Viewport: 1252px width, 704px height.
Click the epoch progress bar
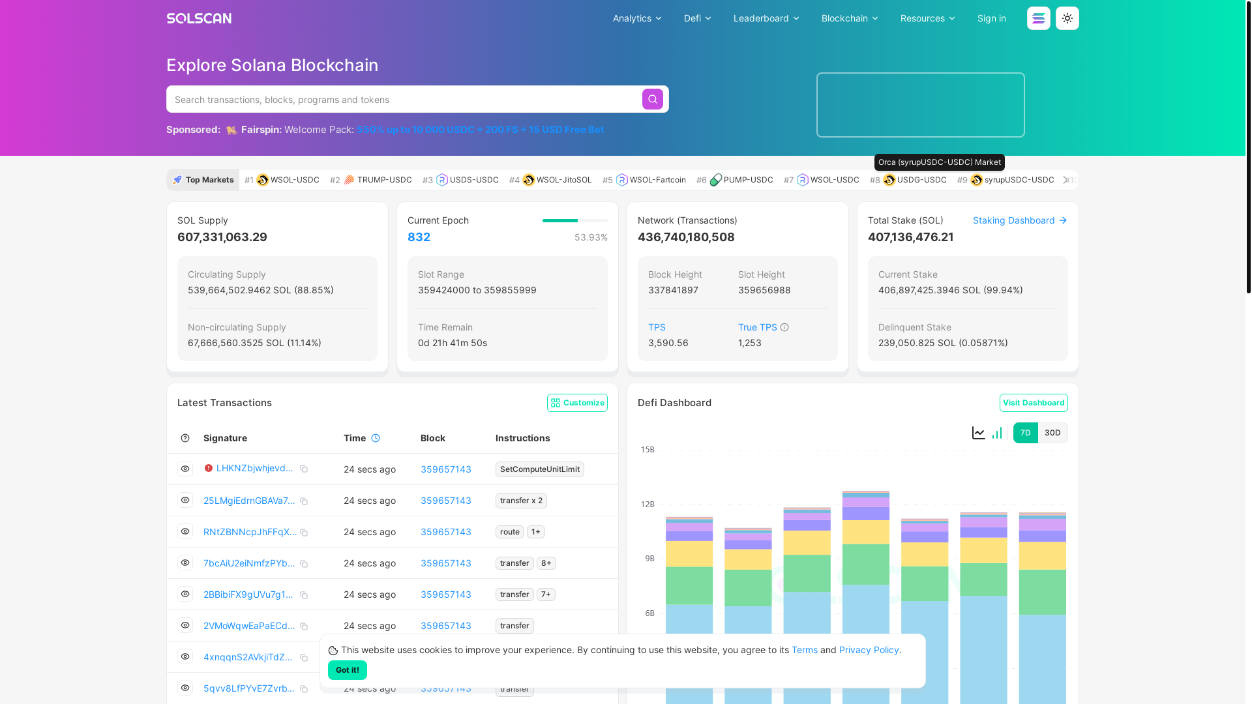pyautogui.click(x=575, y=220)
